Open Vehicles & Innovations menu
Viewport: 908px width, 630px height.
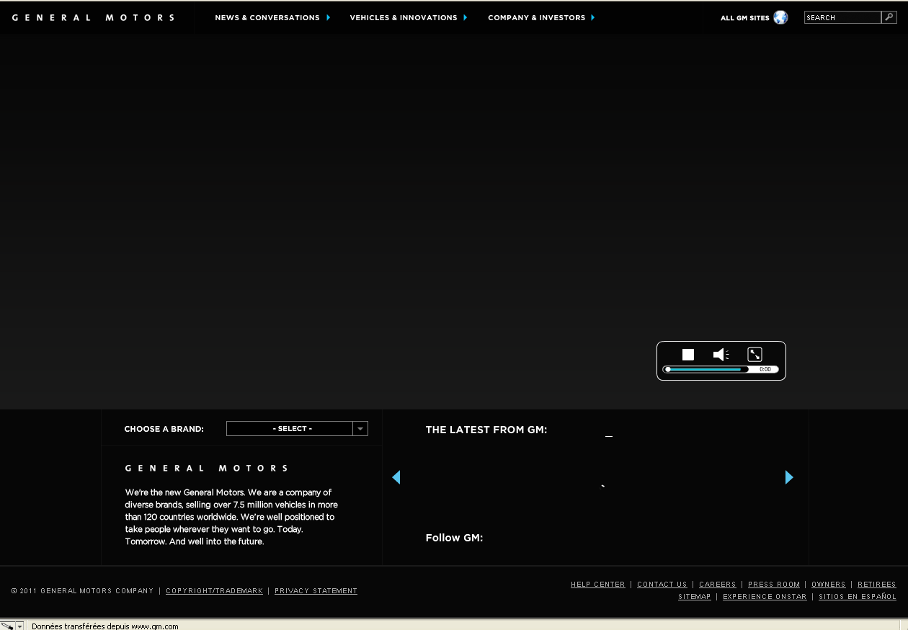pos(404,17)
